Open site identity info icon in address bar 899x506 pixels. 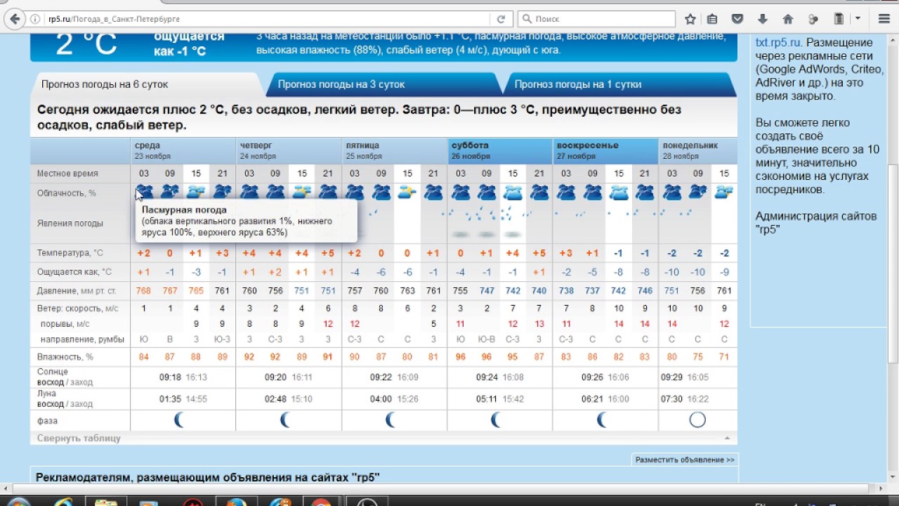point(34,19)
